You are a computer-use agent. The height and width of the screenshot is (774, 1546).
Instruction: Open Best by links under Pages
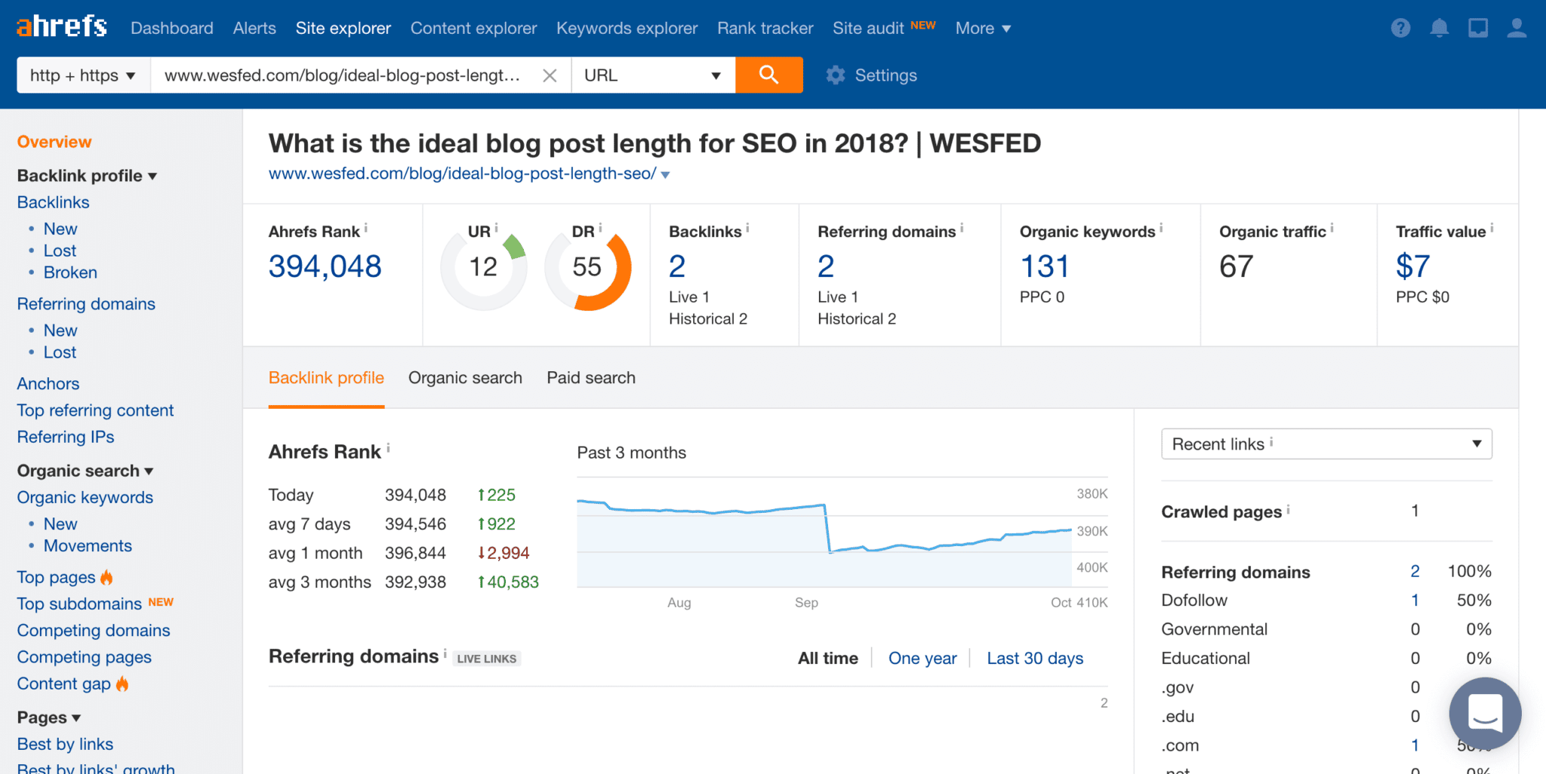click(65, 744)
